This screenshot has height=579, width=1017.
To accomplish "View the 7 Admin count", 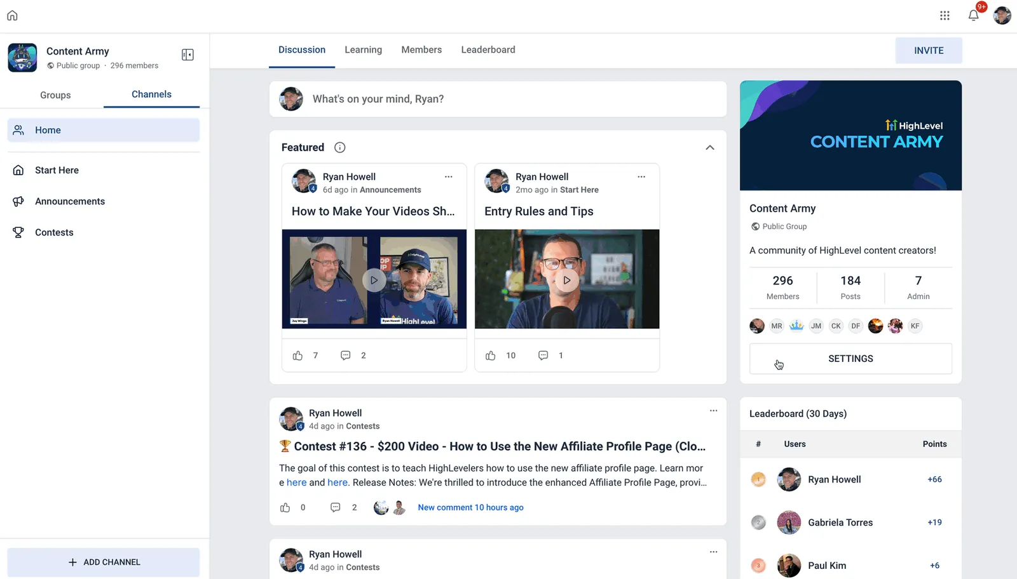I will [x=918, y=288].
